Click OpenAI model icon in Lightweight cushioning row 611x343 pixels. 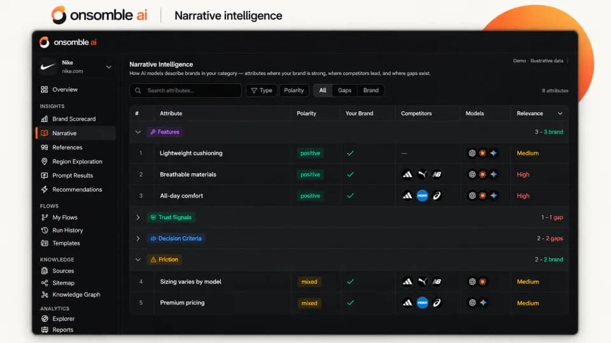[472, 153]
